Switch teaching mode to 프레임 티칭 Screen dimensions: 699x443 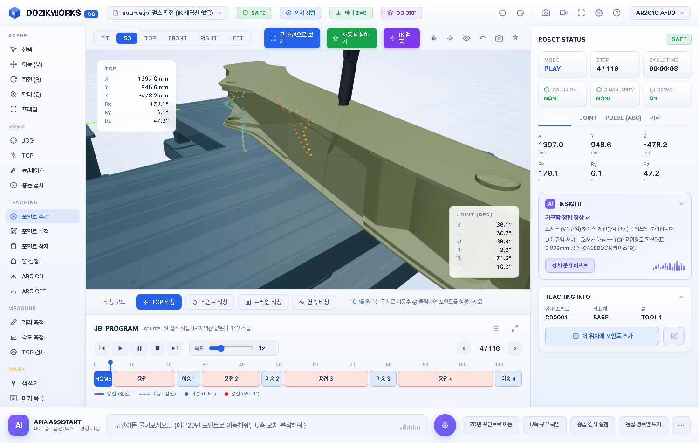point(263,302)
